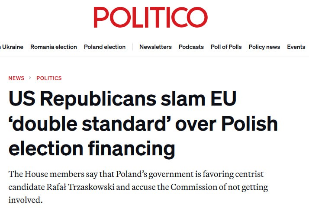Image resolution: width=309 pixels, height=212 pixels.
Task: Click the POLITICS breadcrumb link
Action: pyautogui.click(x=49, y=78)
